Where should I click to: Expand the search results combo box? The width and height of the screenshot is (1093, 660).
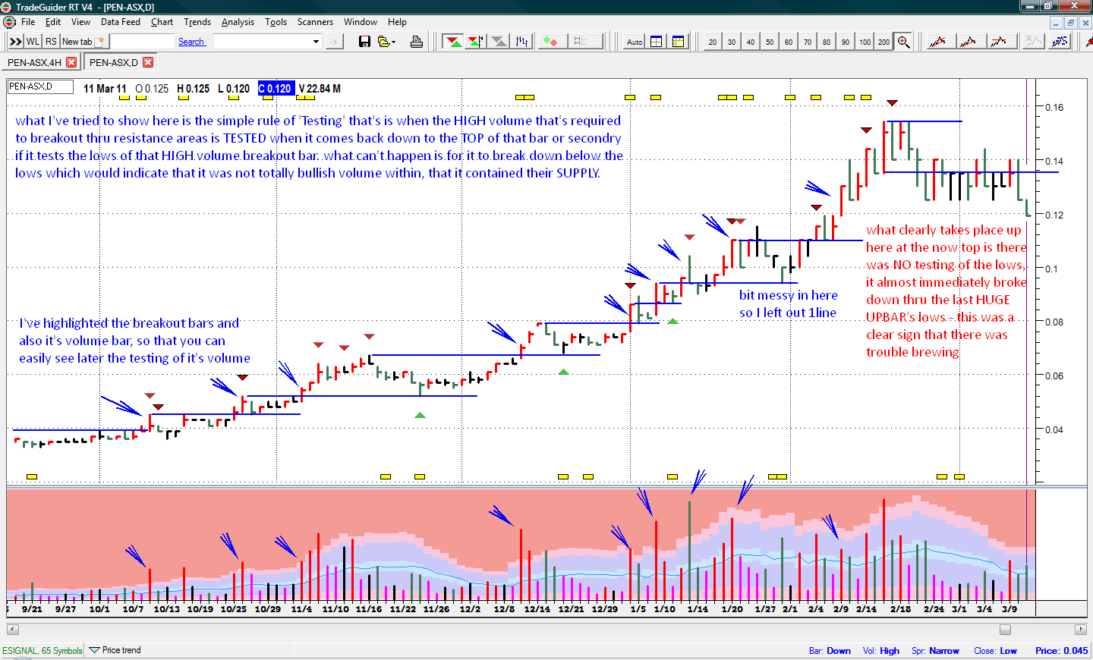pyautogui.click(x=317, y=42)
